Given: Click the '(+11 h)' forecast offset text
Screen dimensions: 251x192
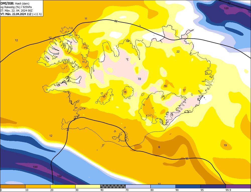Looking at the screenshot, I should pos(37,14).
